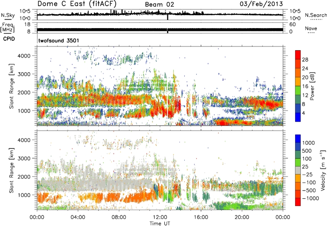Pick the grey segment of Velocity colorbar

[x=298, y=170]
